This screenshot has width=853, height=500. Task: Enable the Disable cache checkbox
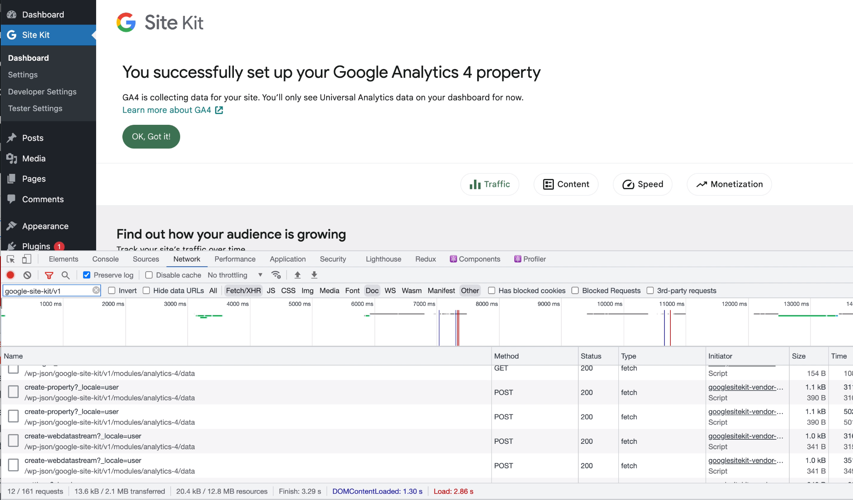click(148, 275)
